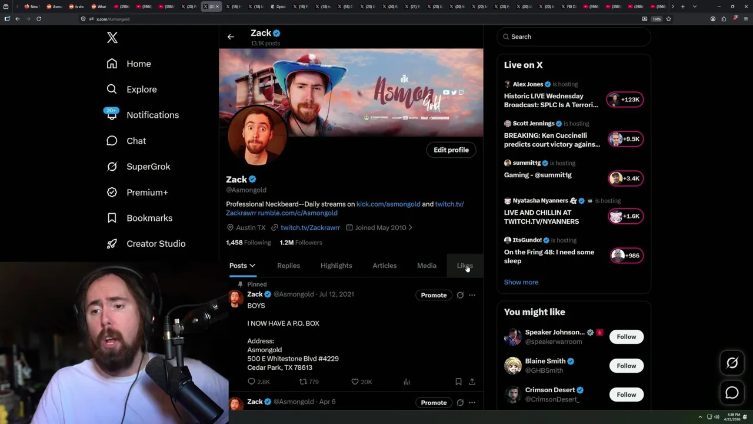
Task: Join Alex Jones live broadcast +123K
Action: tap(625, 100)
